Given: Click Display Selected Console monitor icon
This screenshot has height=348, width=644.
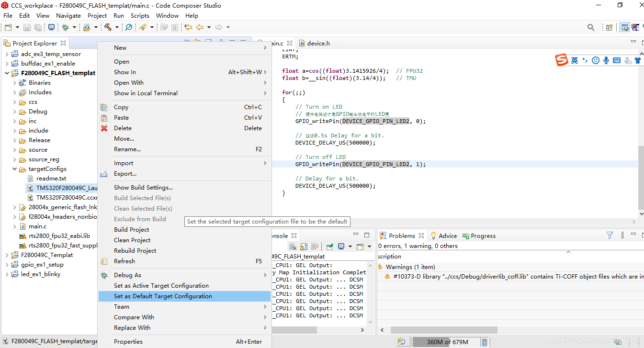Looking at the screenshot, I should click(341, 247).
